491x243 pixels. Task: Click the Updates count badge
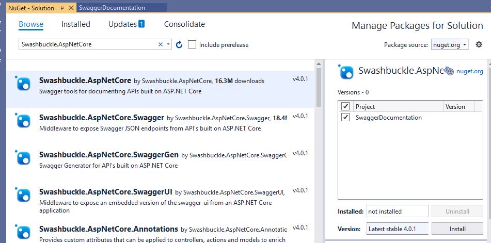(x=141, y=24)
